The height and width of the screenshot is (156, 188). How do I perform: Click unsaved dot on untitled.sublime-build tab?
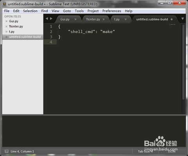click(172, 19)
